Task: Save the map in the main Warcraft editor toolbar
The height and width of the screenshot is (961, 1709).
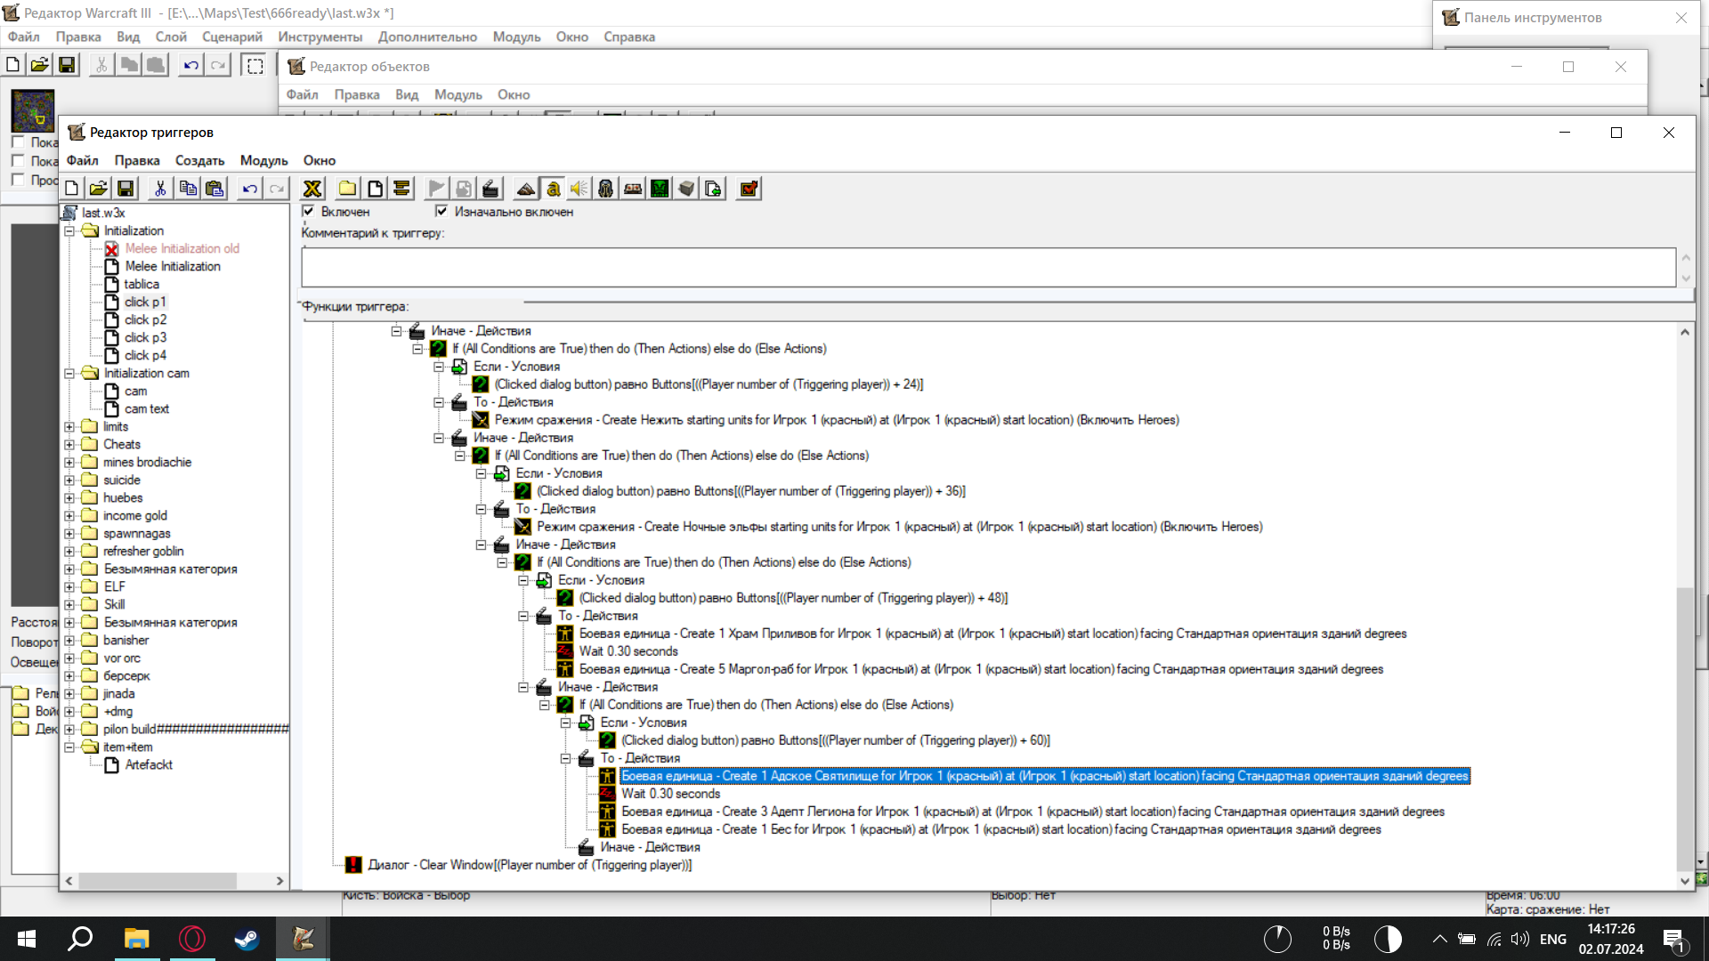Action: pos(67,65)
